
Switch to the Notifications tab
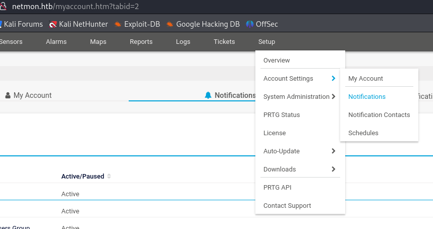click(x=230, y=95)
